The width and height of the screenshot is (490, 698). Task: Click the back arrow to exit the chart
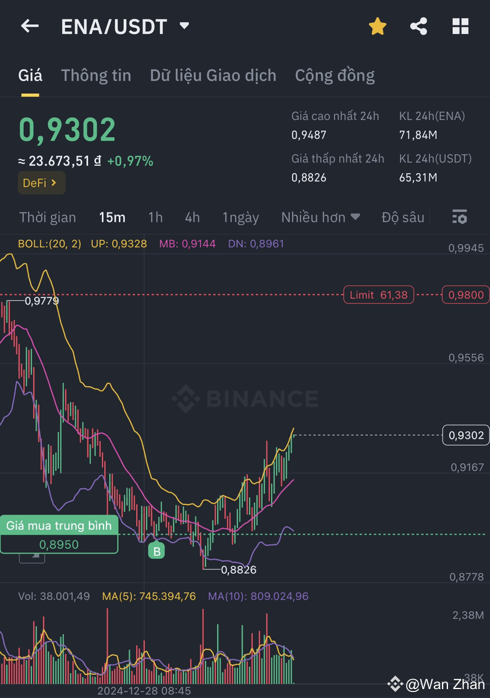[x=30, y=26]
